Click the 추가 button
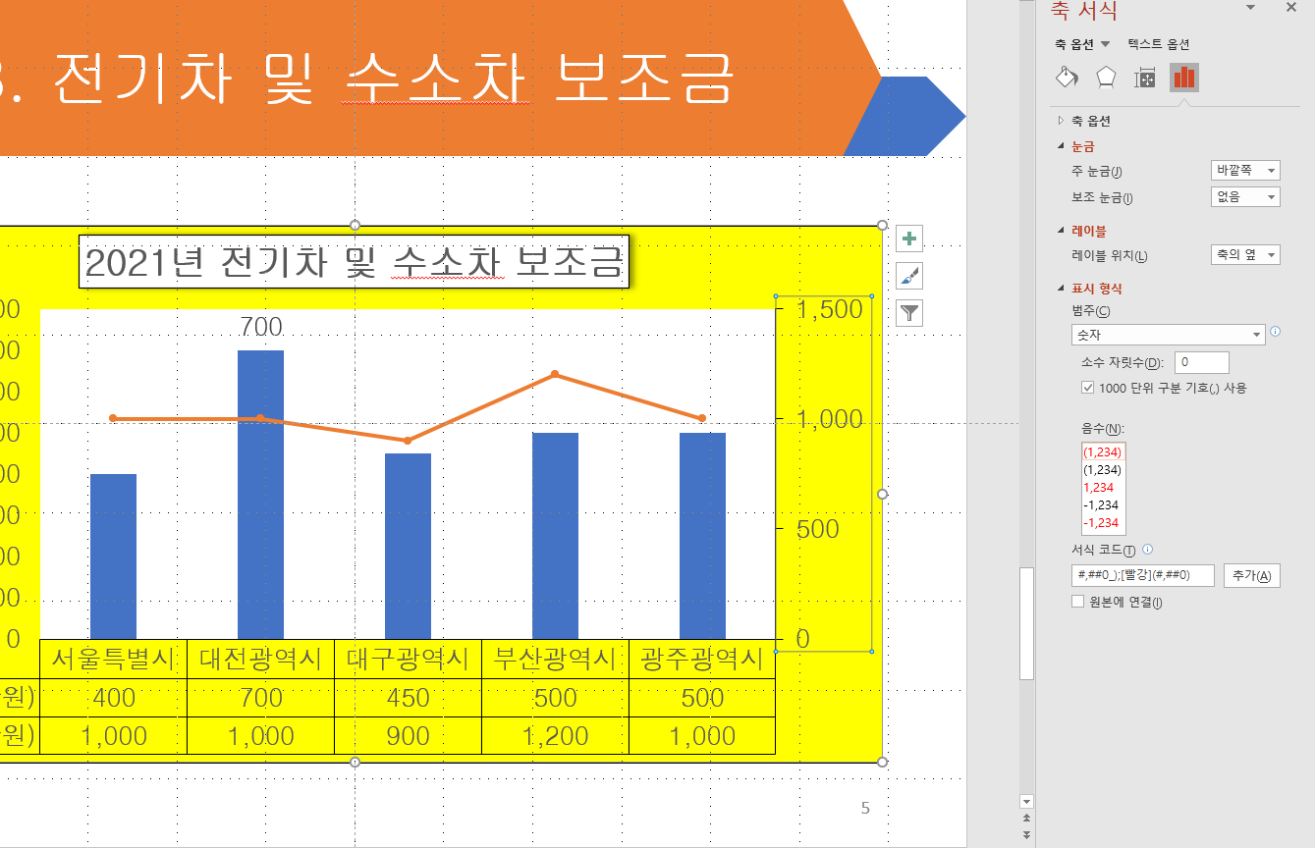Viewport: 1315px width, 848px height. [x=1251, y=575]
